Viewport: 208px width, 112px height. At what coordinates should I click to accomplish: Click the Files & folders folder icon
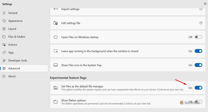pos(4,37)
